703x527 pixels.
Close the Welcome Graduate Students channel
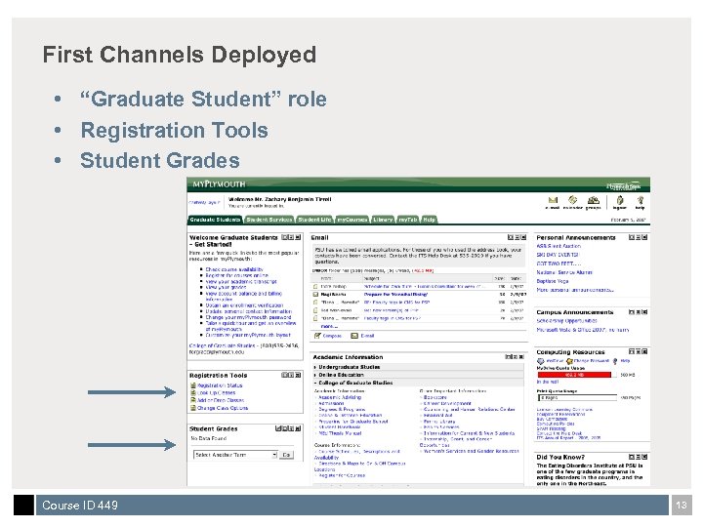(x=298, y=237)
